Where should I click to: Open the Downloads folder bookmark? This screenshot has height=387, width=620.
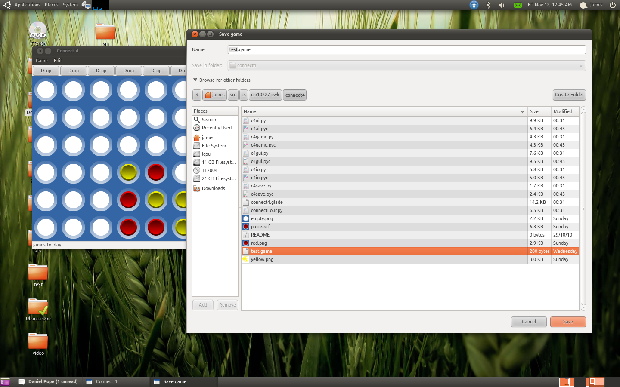(213, 188)
